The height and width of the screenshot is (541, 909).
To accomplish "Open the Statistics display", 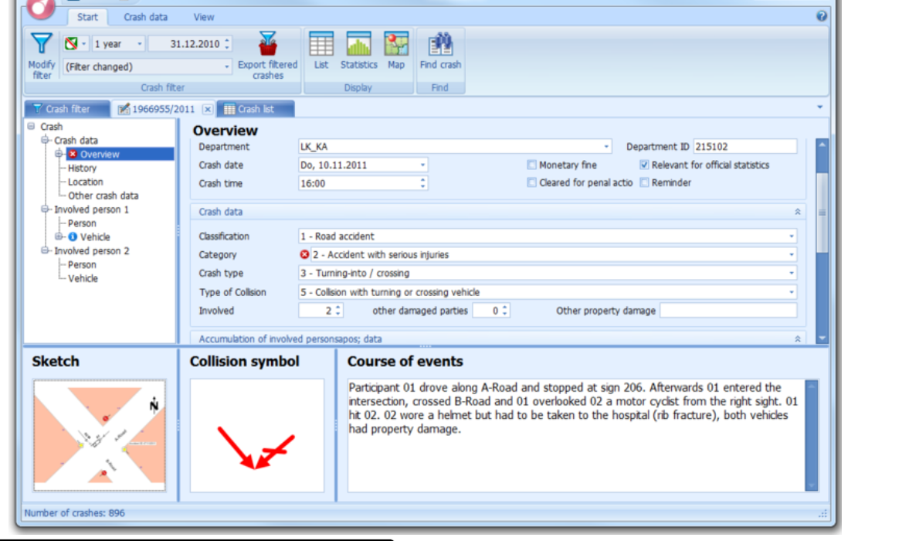I will pos(358,45).
